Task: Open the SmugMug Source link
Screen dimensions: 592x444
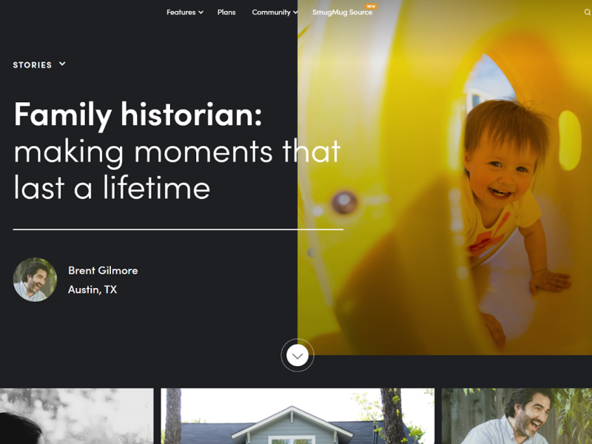Action: (x=342, y=12)
